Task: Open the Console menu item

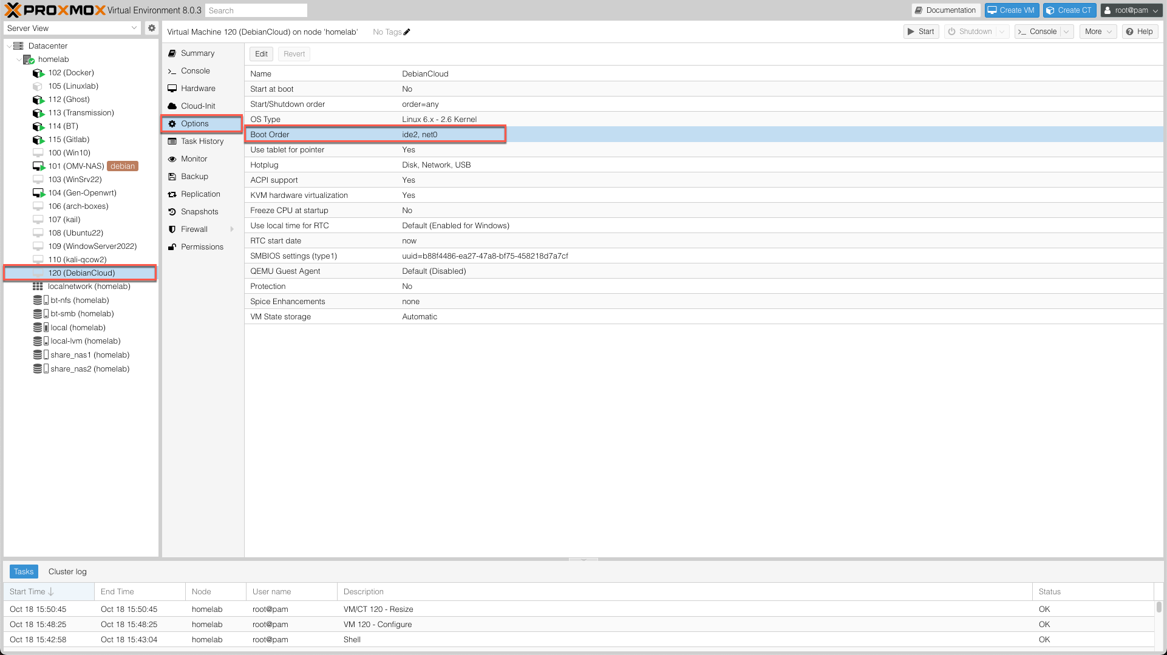Action: tap(202, 71)
